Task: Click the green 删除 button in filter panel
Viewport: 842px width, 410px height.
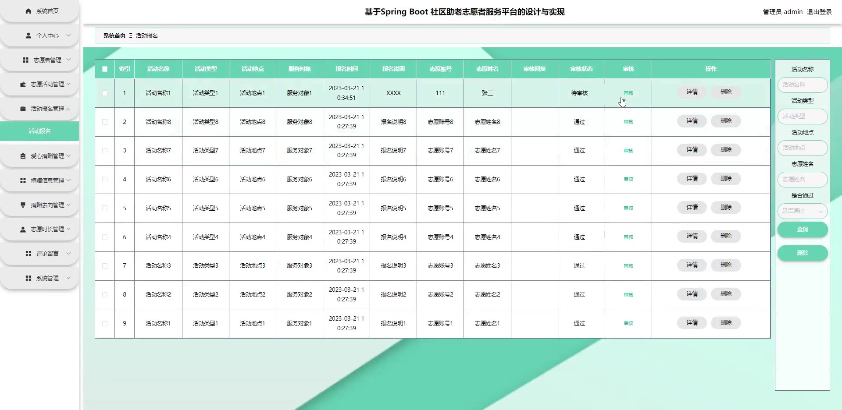Action: tap(803, 253)
